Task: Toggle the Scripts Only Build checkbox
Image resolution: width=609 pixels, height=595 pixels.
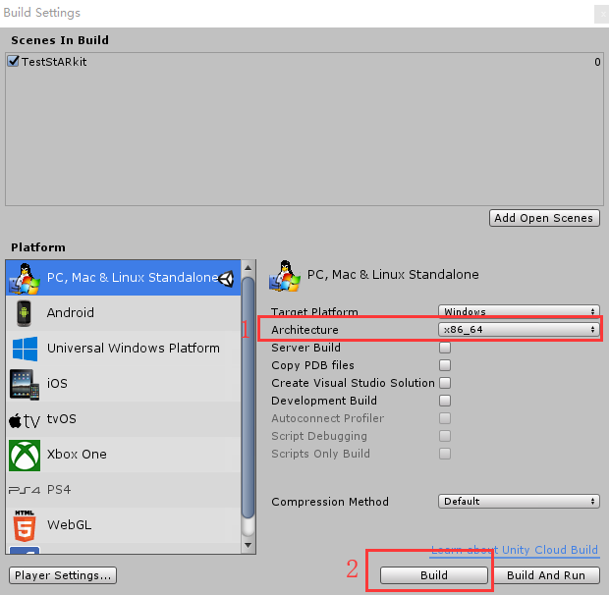Action: click(x=445, y=454)
